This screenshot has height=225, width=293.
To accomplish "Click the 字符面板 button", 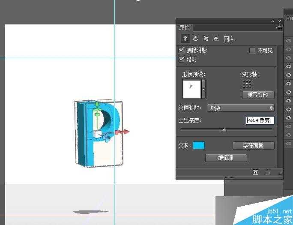I will click(x=253, y=145).
